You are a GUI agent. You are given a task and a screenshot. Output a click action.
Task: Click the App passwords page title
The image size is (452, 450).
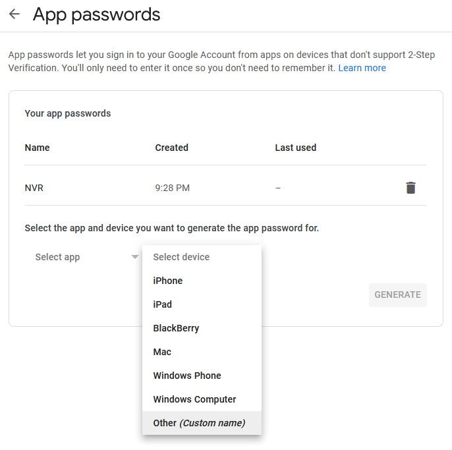97,14
